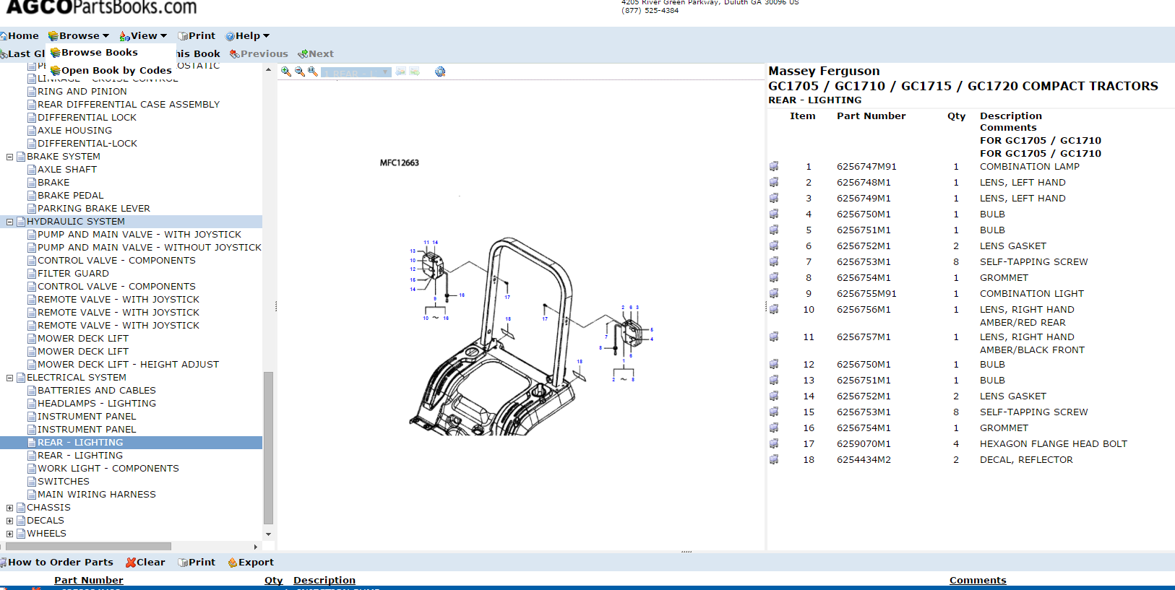Click cart icon for HEXAGON FLANGE HEAD BOLT
Viewport: 1175px width, 590px height.
pos(774,443)
